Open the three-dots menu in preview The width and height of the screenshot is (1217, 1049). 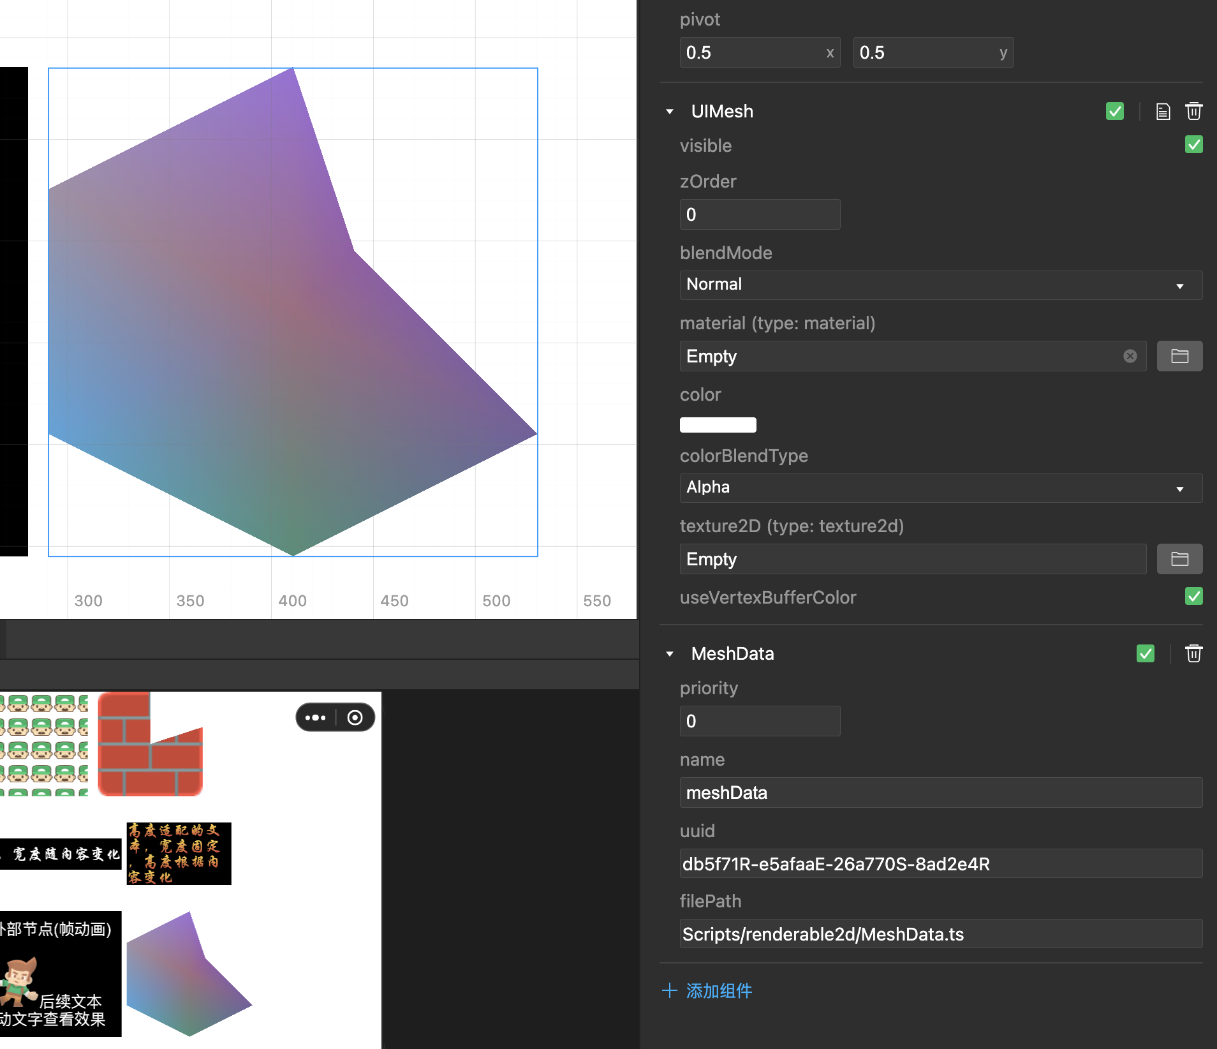[x=316, y=718]
